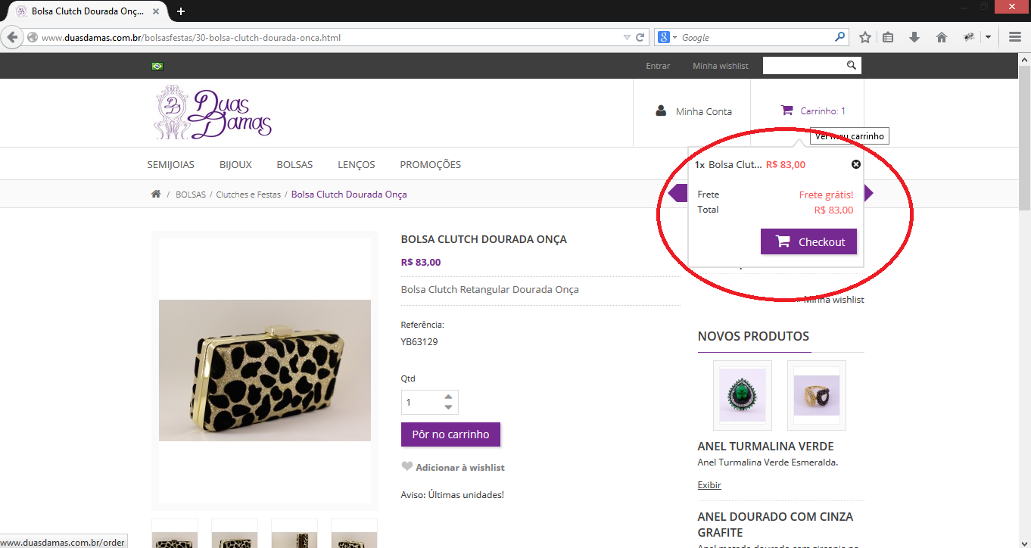This screenshot has width=1031, height=548.
Task: Open ANEL DOURADO COM CINZA GRAFITE title
Action: click(x=775, y=525)
